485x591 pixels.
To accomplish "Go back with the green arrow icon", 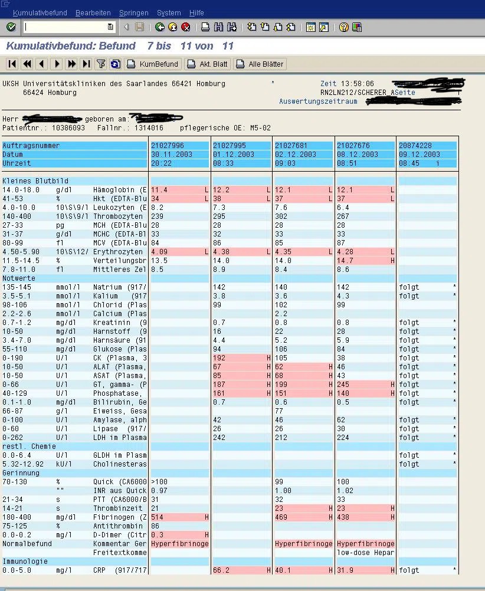I will pyautogui.click(x=160, y=27).
